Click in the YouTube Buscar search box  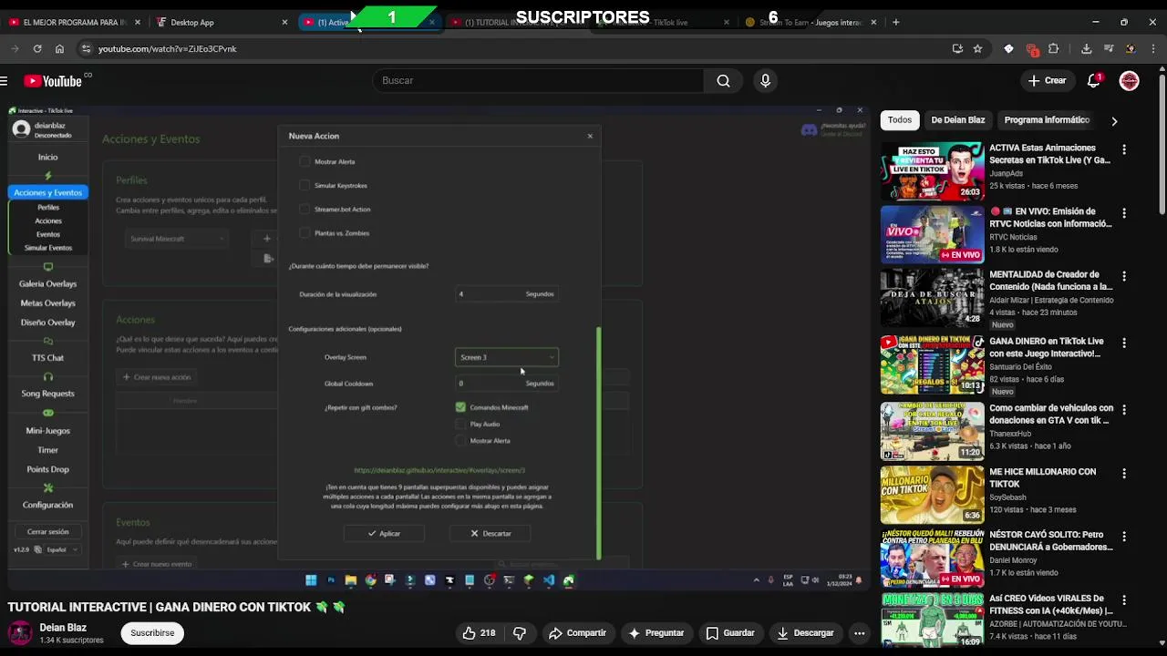tap(538, 80)
